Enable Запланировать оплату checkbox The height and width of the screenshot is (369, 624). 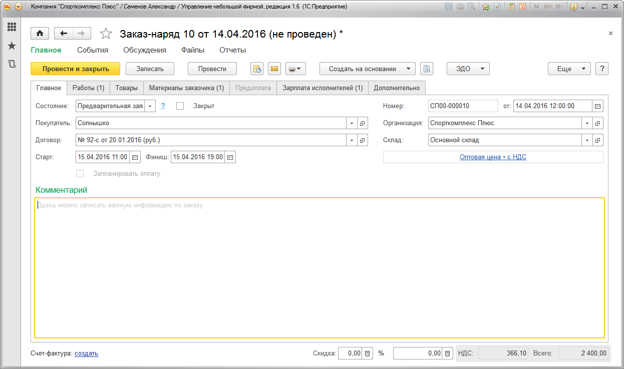click(80, 174)
